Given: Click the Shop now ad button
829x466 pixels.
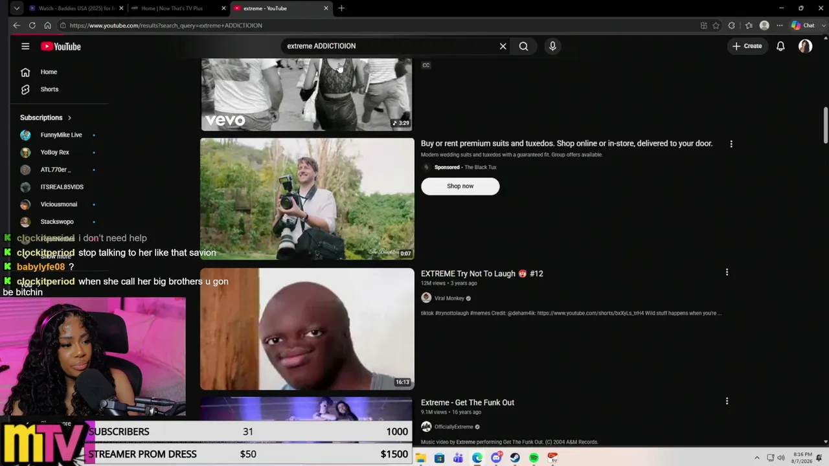Looking at the screenshot, I should point(460,186).
